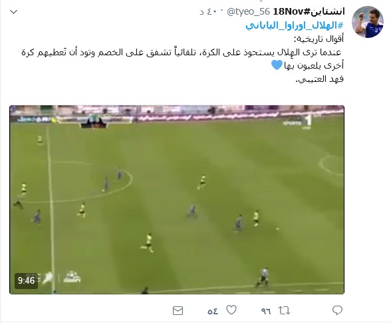This screenshot has height=323, width=391.
Task: View the retweet count ٩٦
Action: 266,311
